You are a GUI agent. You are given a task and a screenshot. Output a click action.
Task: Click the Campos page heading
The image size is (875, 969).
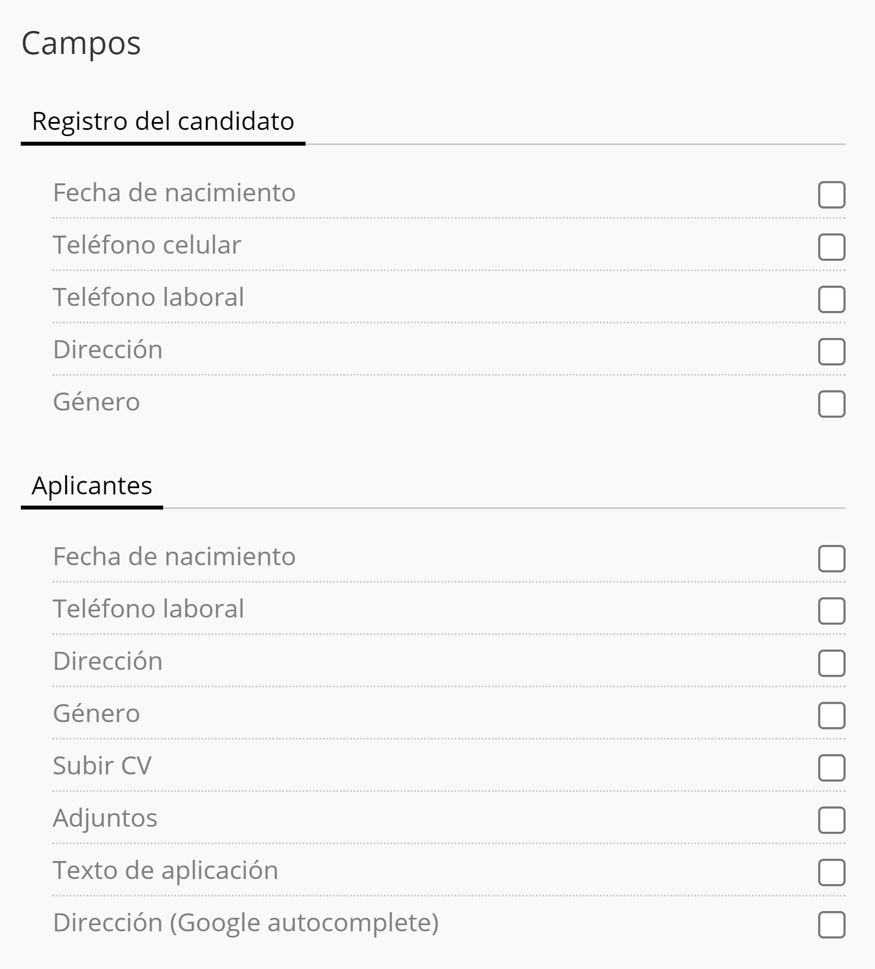81,43
